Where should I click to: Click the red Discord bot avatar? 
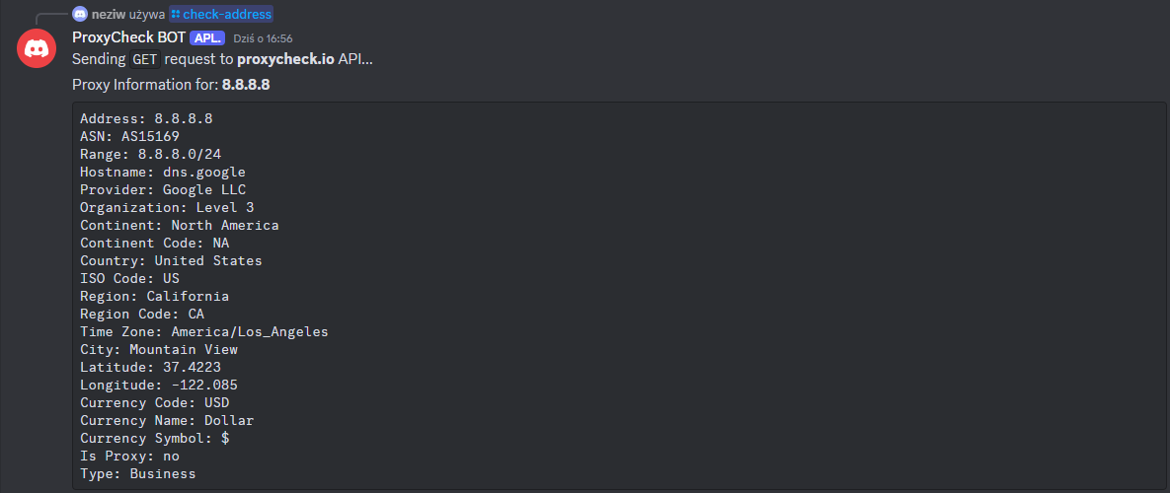37,47
